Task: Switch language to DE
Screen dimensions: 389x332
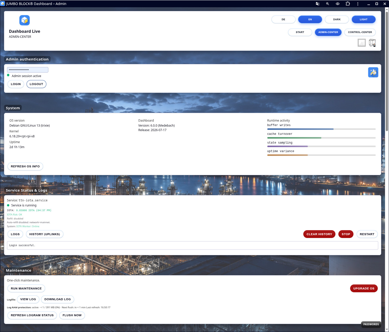Action: (283, 20)
